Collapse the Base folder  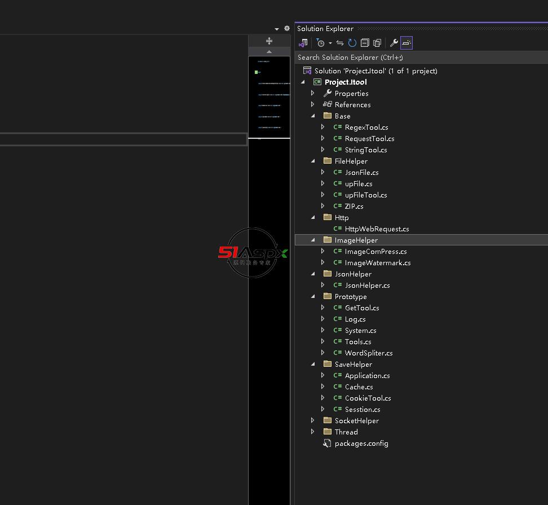coord(313,116)
